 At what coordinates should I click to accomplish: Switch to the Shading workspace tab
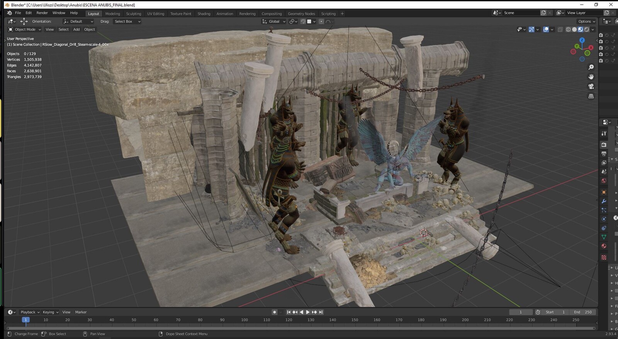pos(204,13)
